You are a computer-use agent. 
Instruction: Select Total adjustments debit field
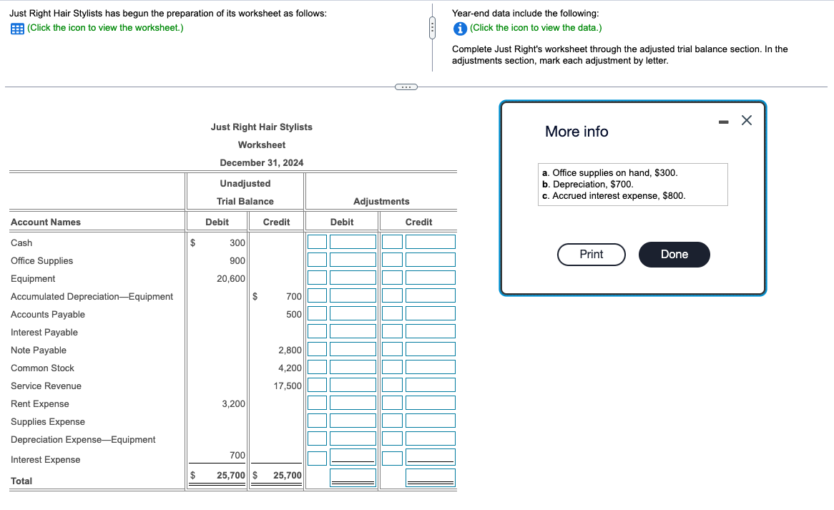(353, 478)
